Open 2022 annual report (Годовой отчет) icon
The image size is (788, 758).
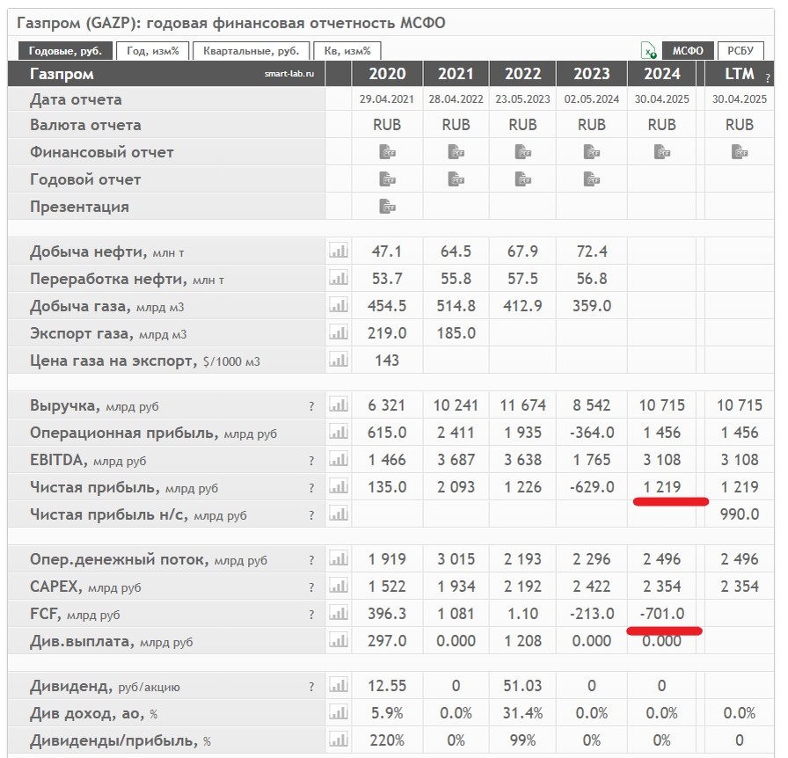(522, 179)
